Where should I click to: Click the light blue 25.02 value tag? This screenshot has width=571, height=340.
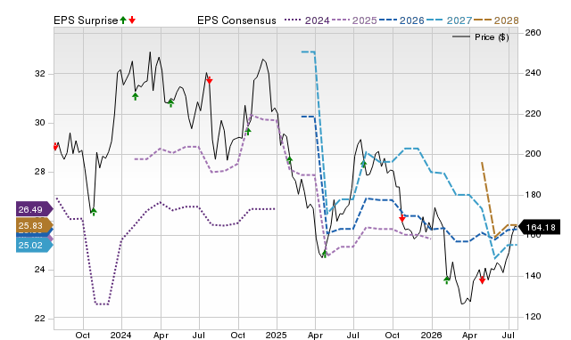[x=35, y=245]
